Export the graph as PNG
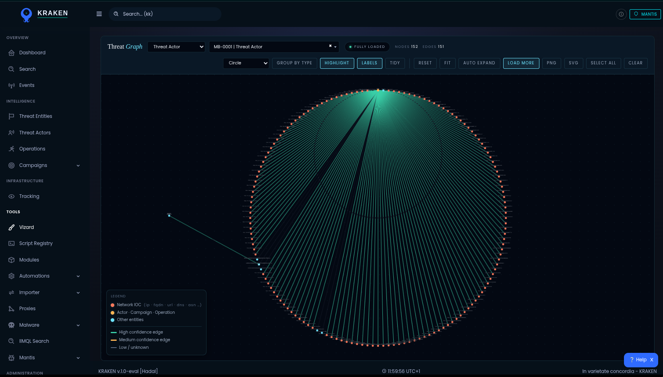 click(x=551, y=63)
